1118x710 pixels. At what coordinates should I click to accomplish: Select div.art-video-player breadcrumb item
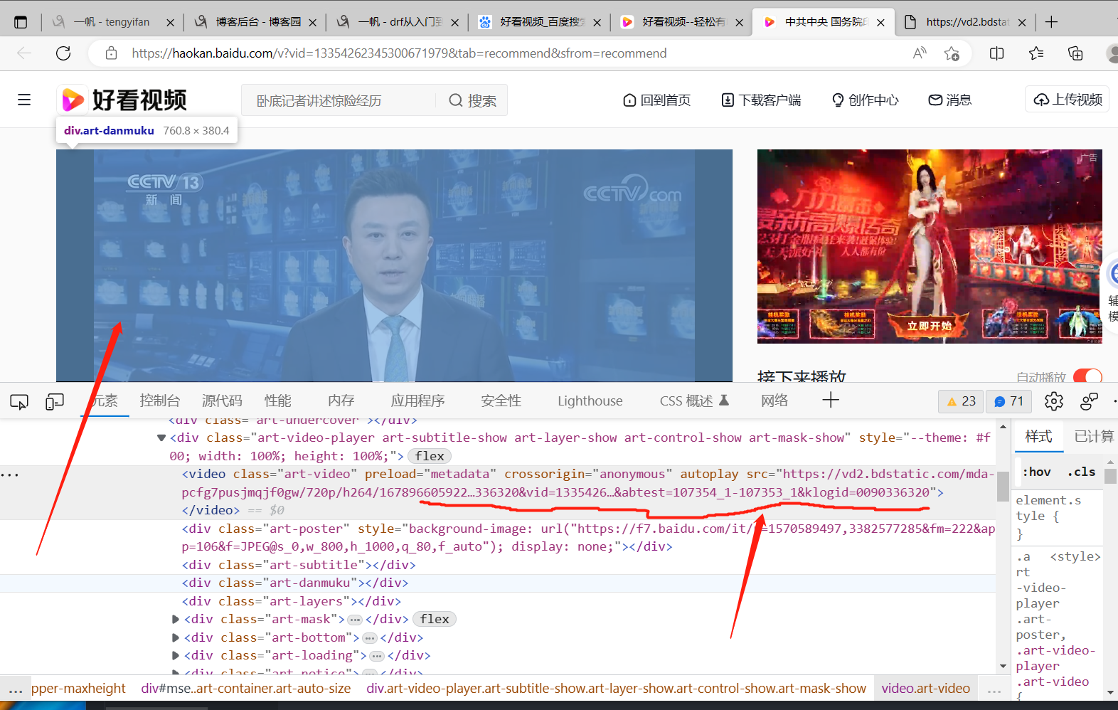coord(616,689)
